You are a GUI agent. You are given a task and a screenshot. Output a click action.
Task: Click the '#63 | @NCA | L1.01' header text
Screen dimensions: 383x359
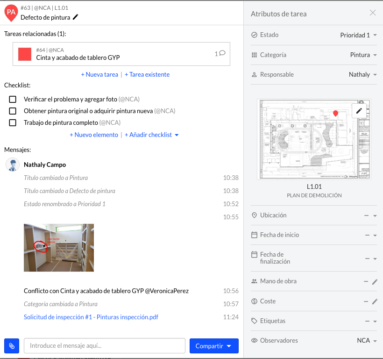[x=44, y=8]
